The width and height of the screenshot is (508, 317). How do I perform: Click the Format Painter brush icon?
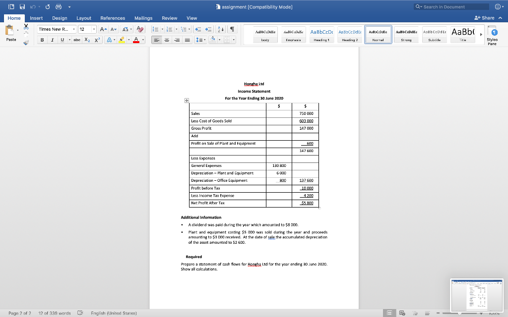click(x=26, y=42)
